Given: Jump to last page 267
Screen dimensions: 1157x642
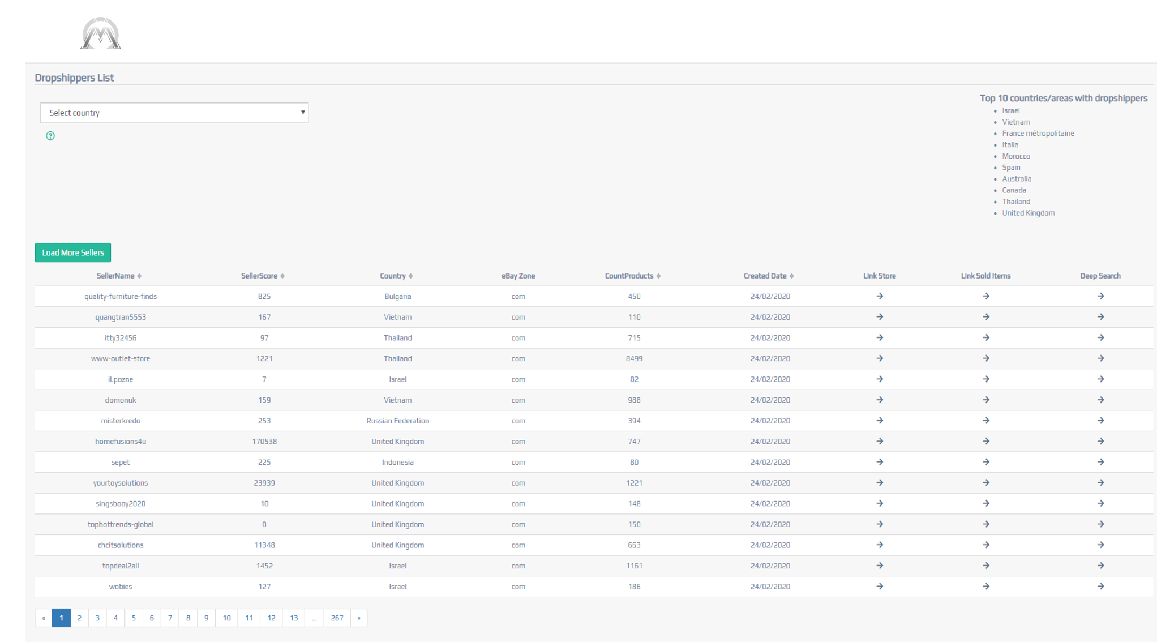Looking at the screenshot, I should tap(337, 618).
